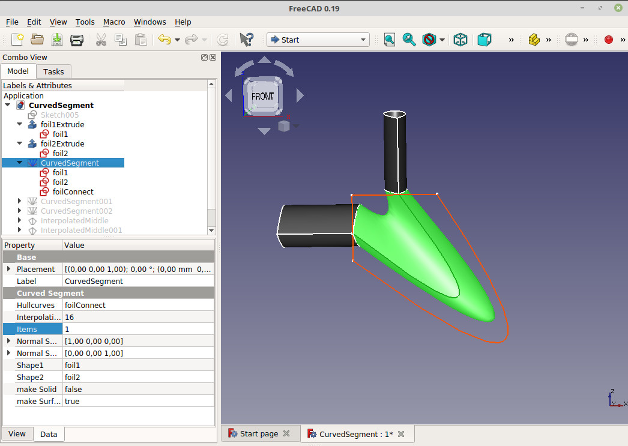This screenshot has width=628, height=446.
Task: Open the Draw Style dropdown arrow
Action: 442,40
